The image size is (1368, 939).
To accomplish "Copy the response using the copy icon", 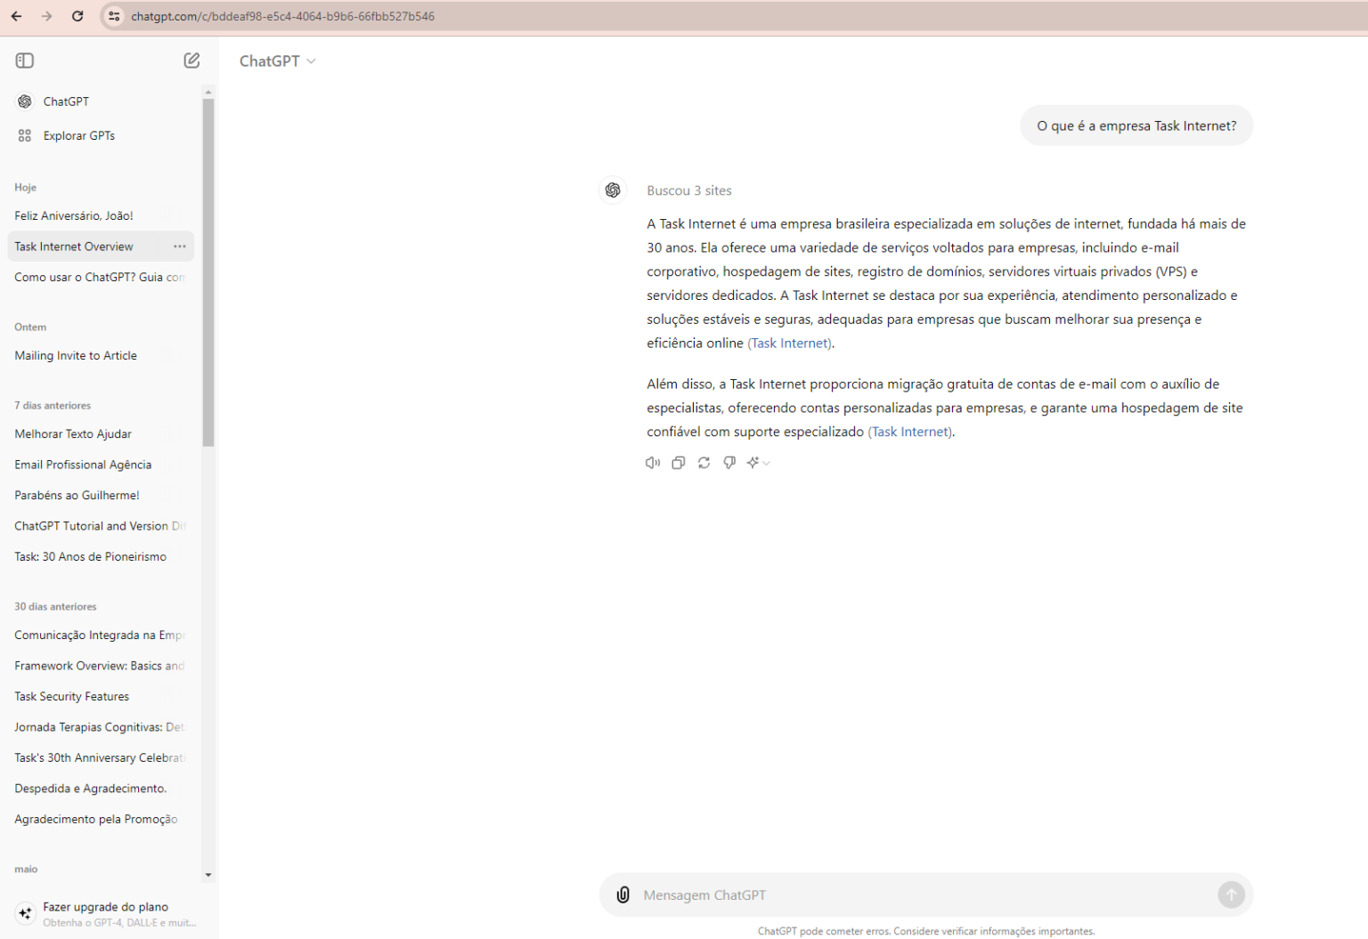I will tap(679, 463).
